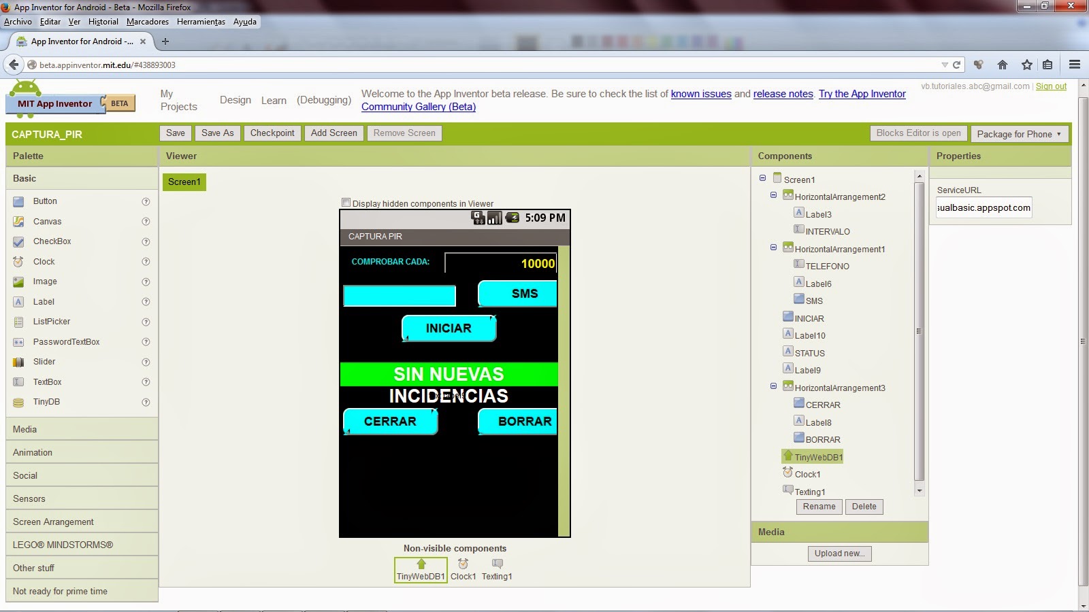Click the Slider palette icon
Viewport: 1089px width, 612px height.
coord(18,362)
